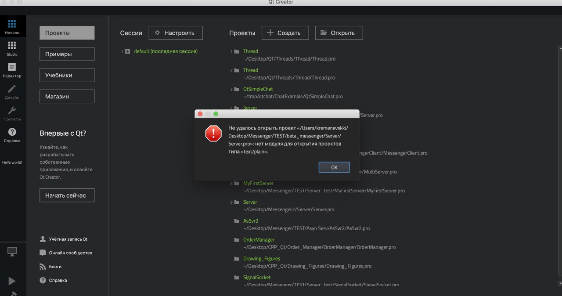Select the Учебники tab
This screenshot has height=296, width=562.
tap(67, 75)
